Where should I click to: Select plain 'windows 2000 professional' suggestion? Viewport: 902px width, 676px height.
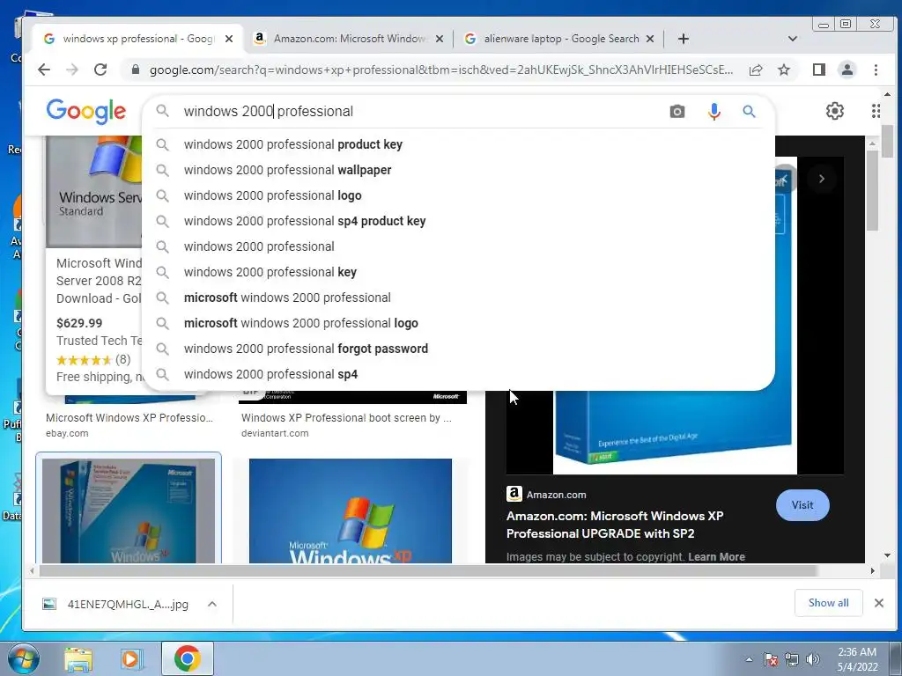(x=458, y=246)
